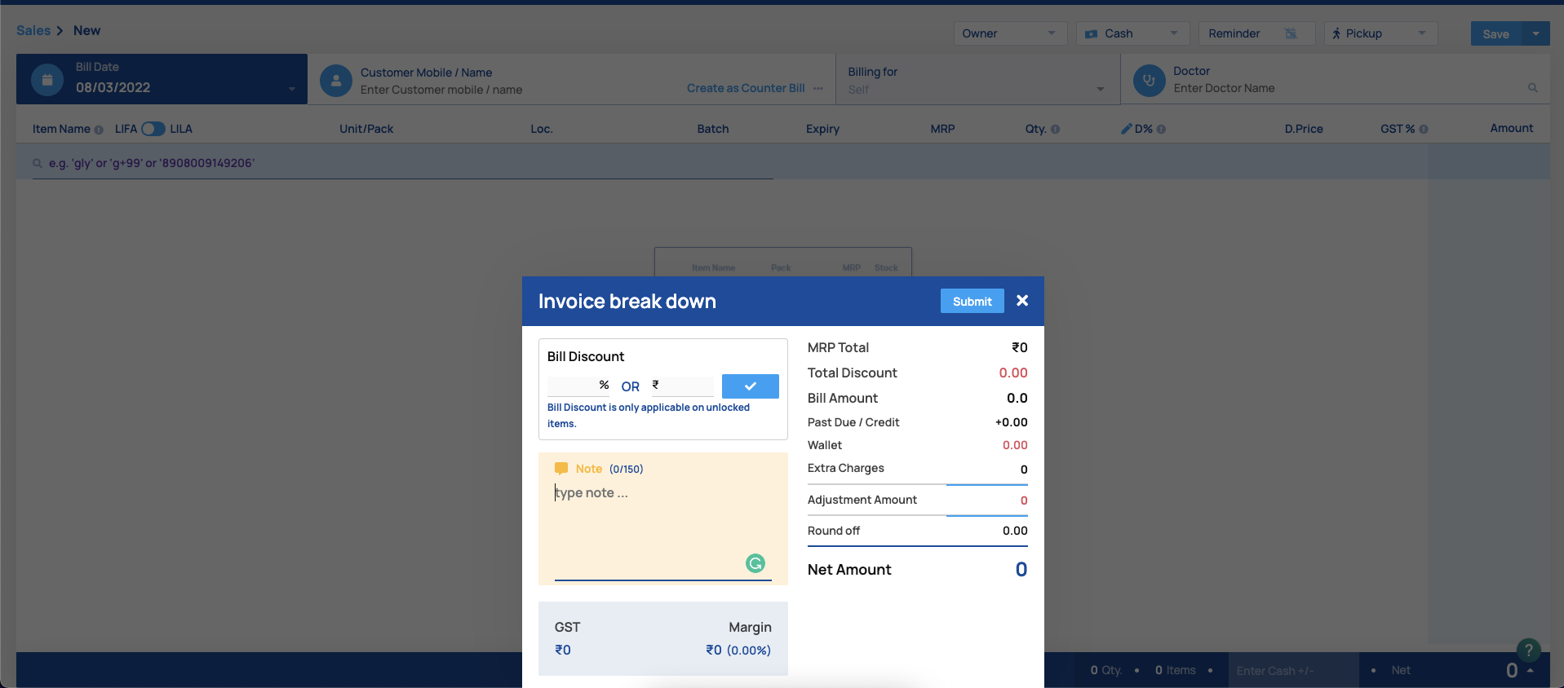This screenshot has height=688, width=1564.
Task: Click the doctor stethoscope icon
Action: tap(1149, 81)
